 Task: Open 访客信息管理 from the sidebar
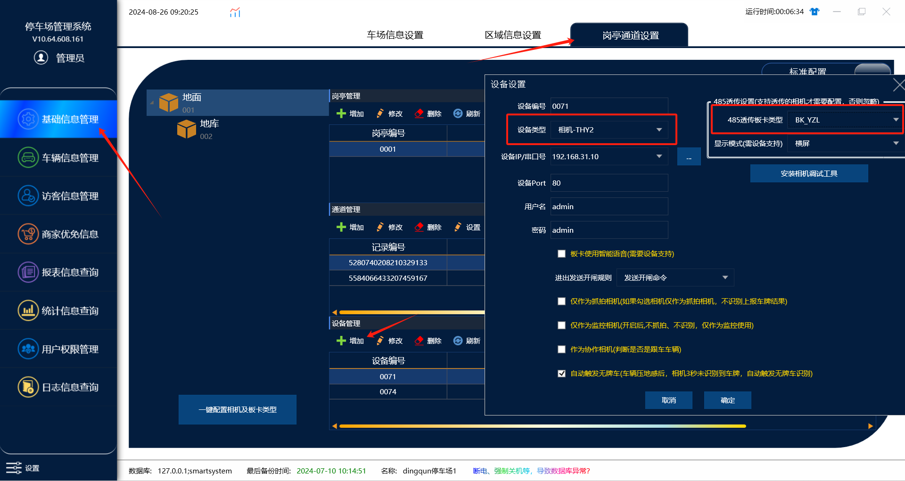[58, 196]
